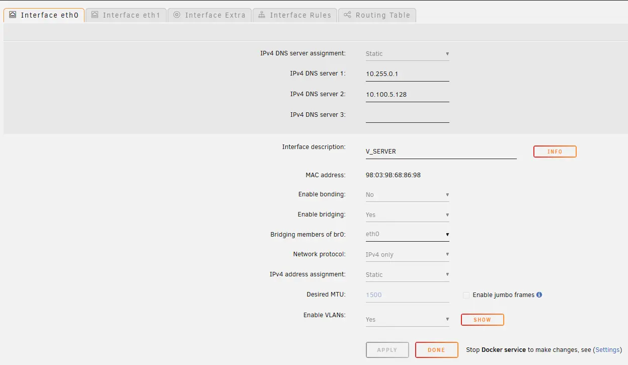Open IPv4 DNS server assignment dropdown

(407, 54)
